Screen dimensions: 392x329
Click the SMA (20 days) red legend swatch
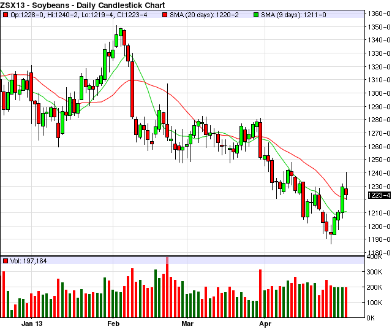click(x=165, y=15)
